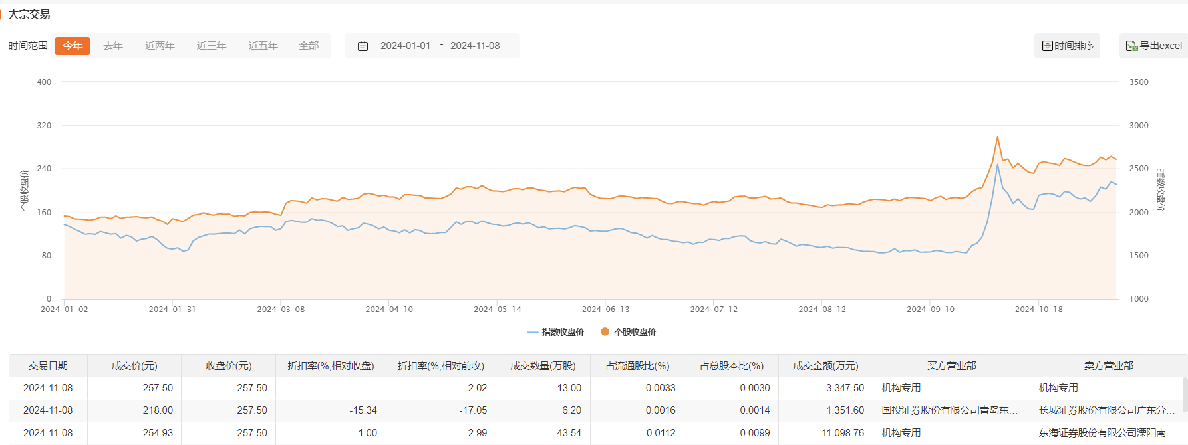Open end date 2024-11-08 field

[475, 46]
